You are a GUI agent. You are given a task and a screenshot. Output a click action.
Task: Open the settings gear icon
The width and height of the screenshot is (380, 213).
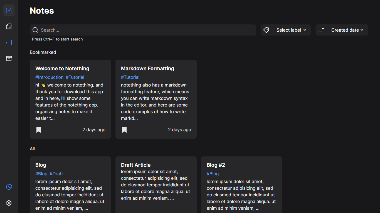pos(9,203)
